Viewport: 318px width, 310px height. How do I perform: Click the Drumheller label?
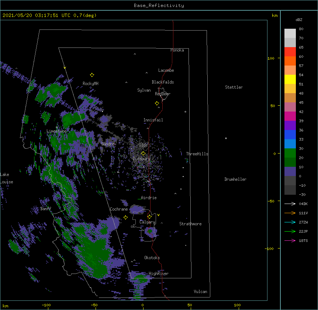235,179
